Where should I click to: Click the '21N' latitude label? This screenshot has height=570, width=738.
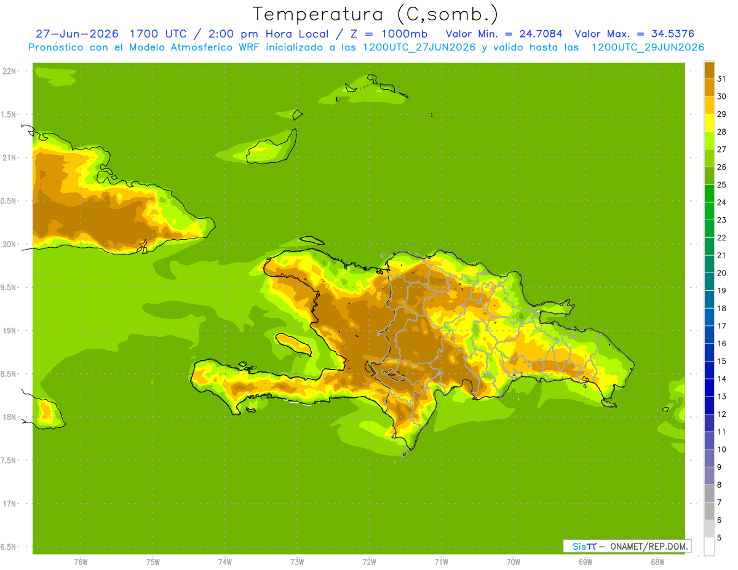(10, 157)
